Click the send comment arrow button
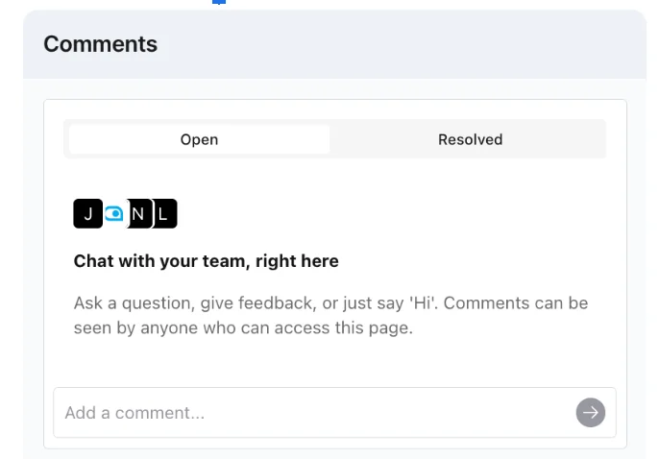The image size is (659, 459). [x=591, y=413]
